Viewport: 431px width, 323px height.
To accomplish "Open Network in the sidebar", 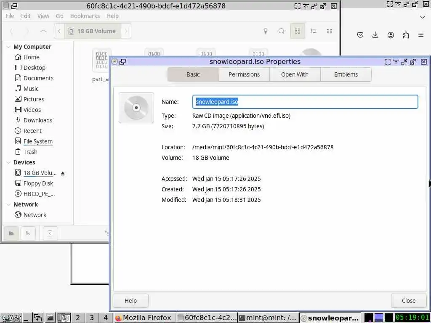I will tap(30, 215).
